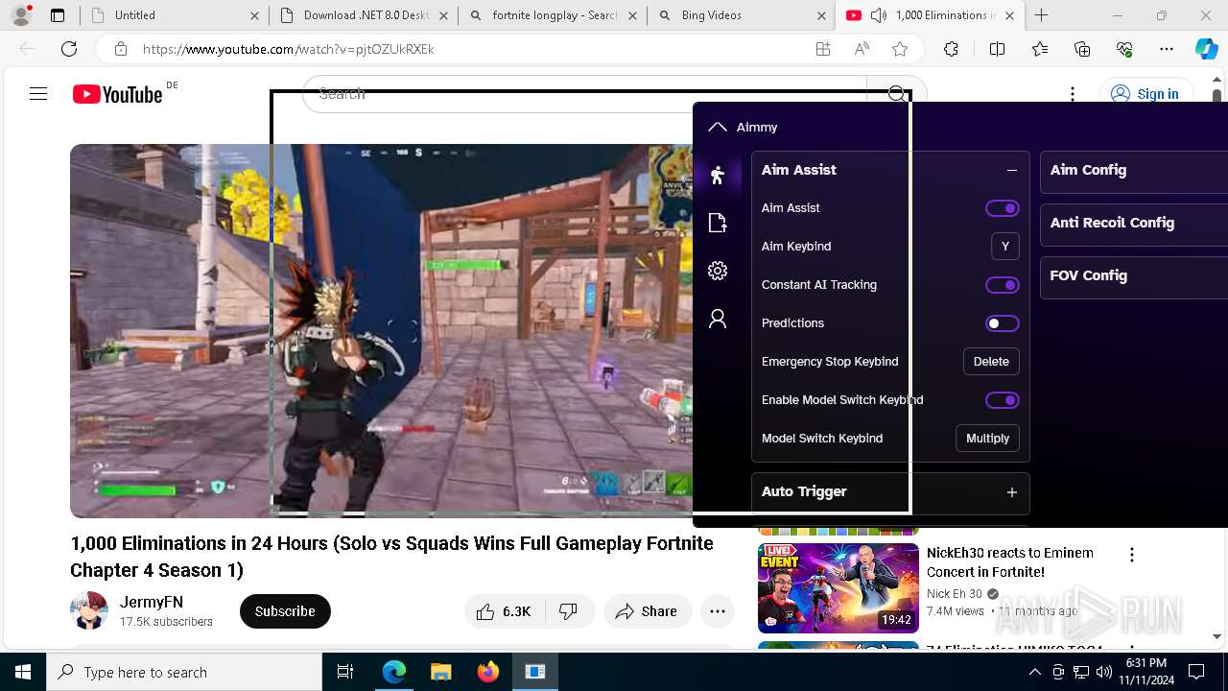
Task: Change Emergency Stop Keybind Delete button
Action: click(991, 362)
